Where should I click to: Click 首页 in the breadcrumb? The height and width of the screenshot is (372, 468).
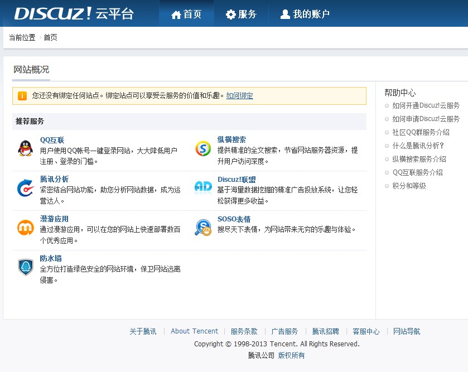click(50, 37)
